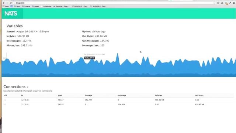Image resolution: width=236 pixels, height=133 pixels.
Task: Select the Messages/sec 105 value
Action: pos(102,45)
